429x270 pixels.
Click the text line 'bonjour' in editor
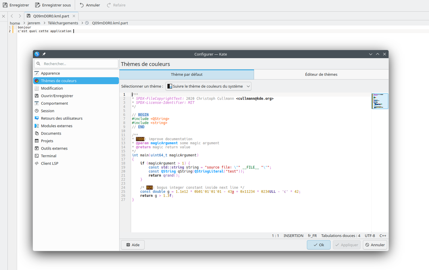[x=24, y=28]
